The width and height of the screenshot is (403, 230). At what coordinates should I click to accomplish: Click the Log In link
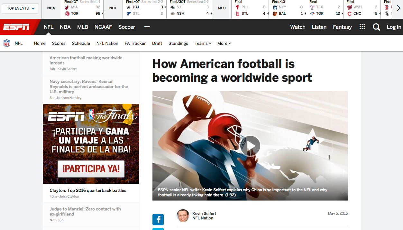(394, 27)
